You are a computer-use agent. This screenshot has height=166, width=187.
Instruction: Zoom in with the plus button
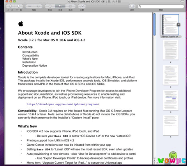[38, 6]
